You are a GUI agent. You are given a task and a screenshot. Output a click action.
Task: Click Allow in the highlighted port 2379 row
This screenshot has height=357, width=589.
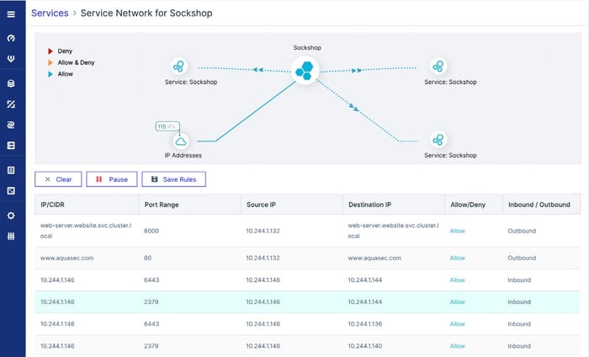click(x=458, y=301)
